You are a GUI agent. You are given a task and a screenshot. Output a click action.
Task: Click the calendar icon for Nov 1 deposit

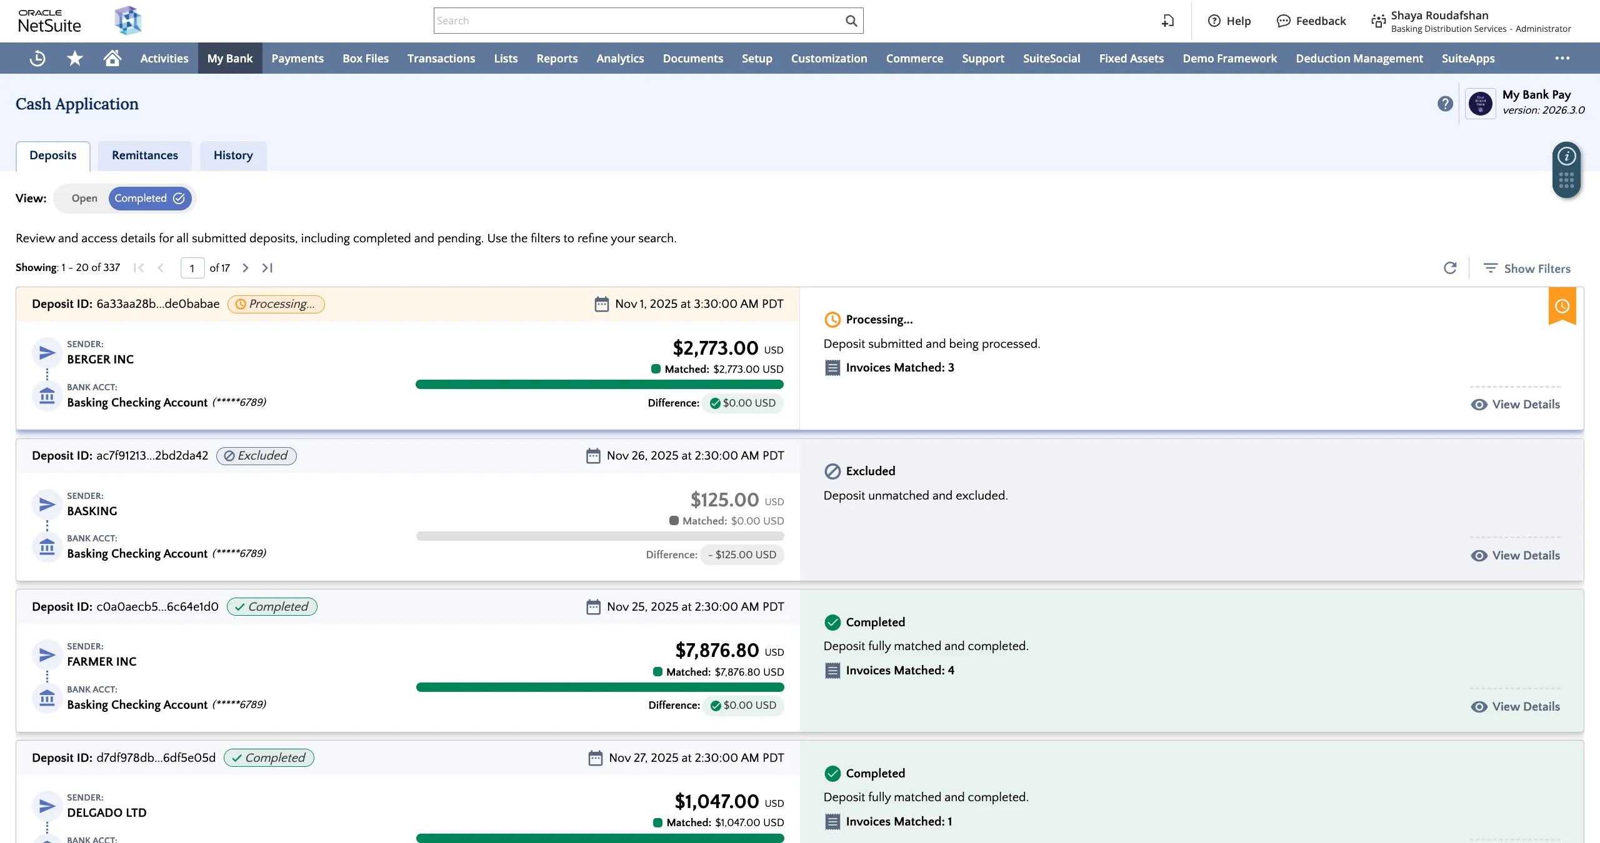click(x=601, y=304)
